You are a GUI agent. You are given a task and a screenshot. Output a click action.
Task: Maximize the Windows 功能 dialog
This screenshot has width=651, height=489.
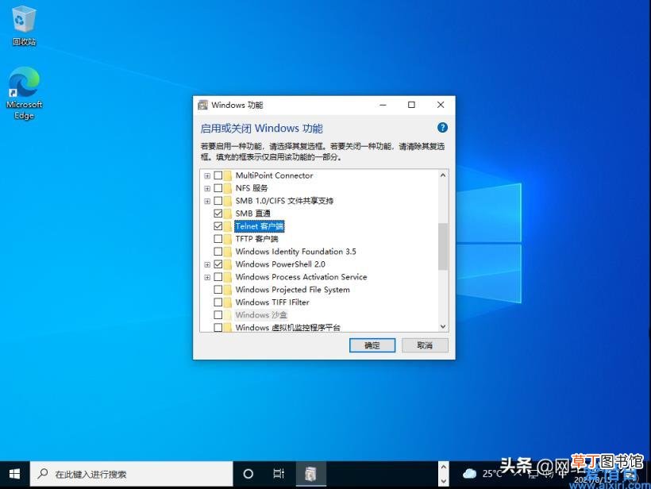[411, 105]
